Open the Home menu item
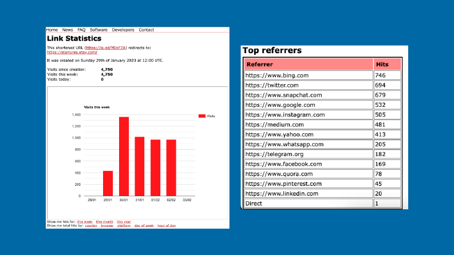 [x=52, y=30]
